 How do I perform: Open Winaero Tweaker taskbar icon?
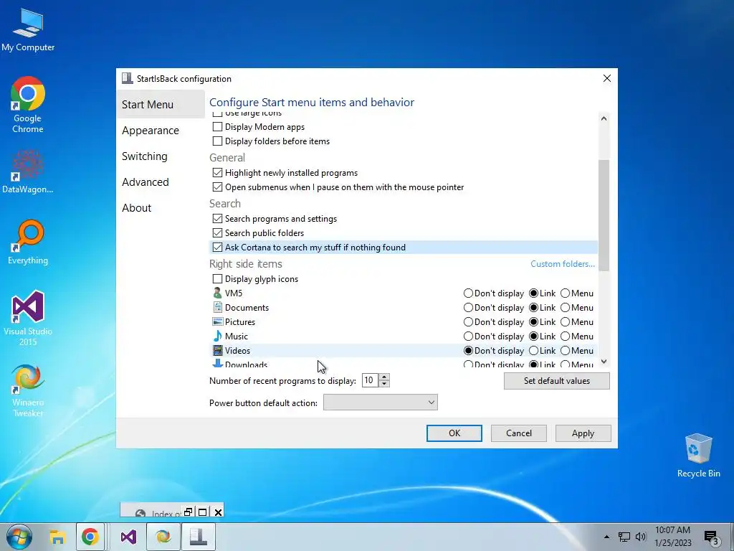point(163,537)
